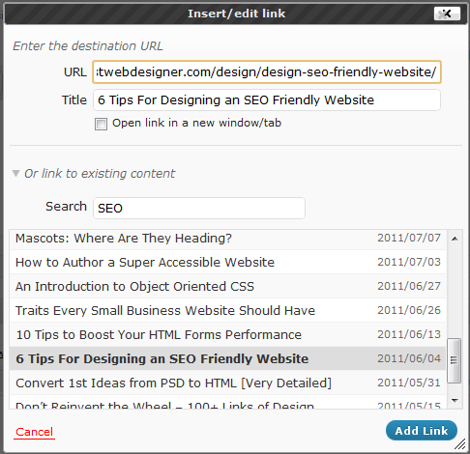
Task: Cancel the link dialog
Action: pos(34,432)
